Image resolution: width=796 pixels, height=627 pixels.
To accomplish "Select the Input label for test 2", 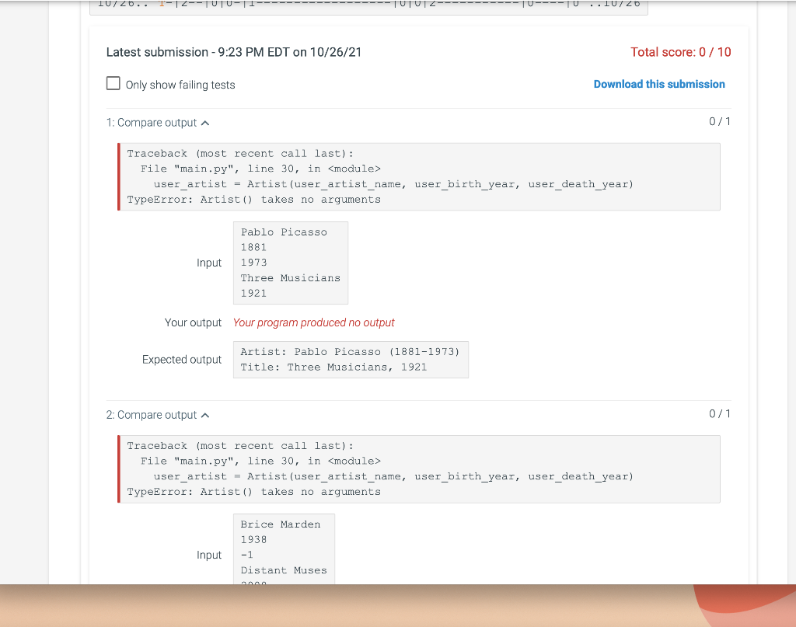I will click(209, 555).
